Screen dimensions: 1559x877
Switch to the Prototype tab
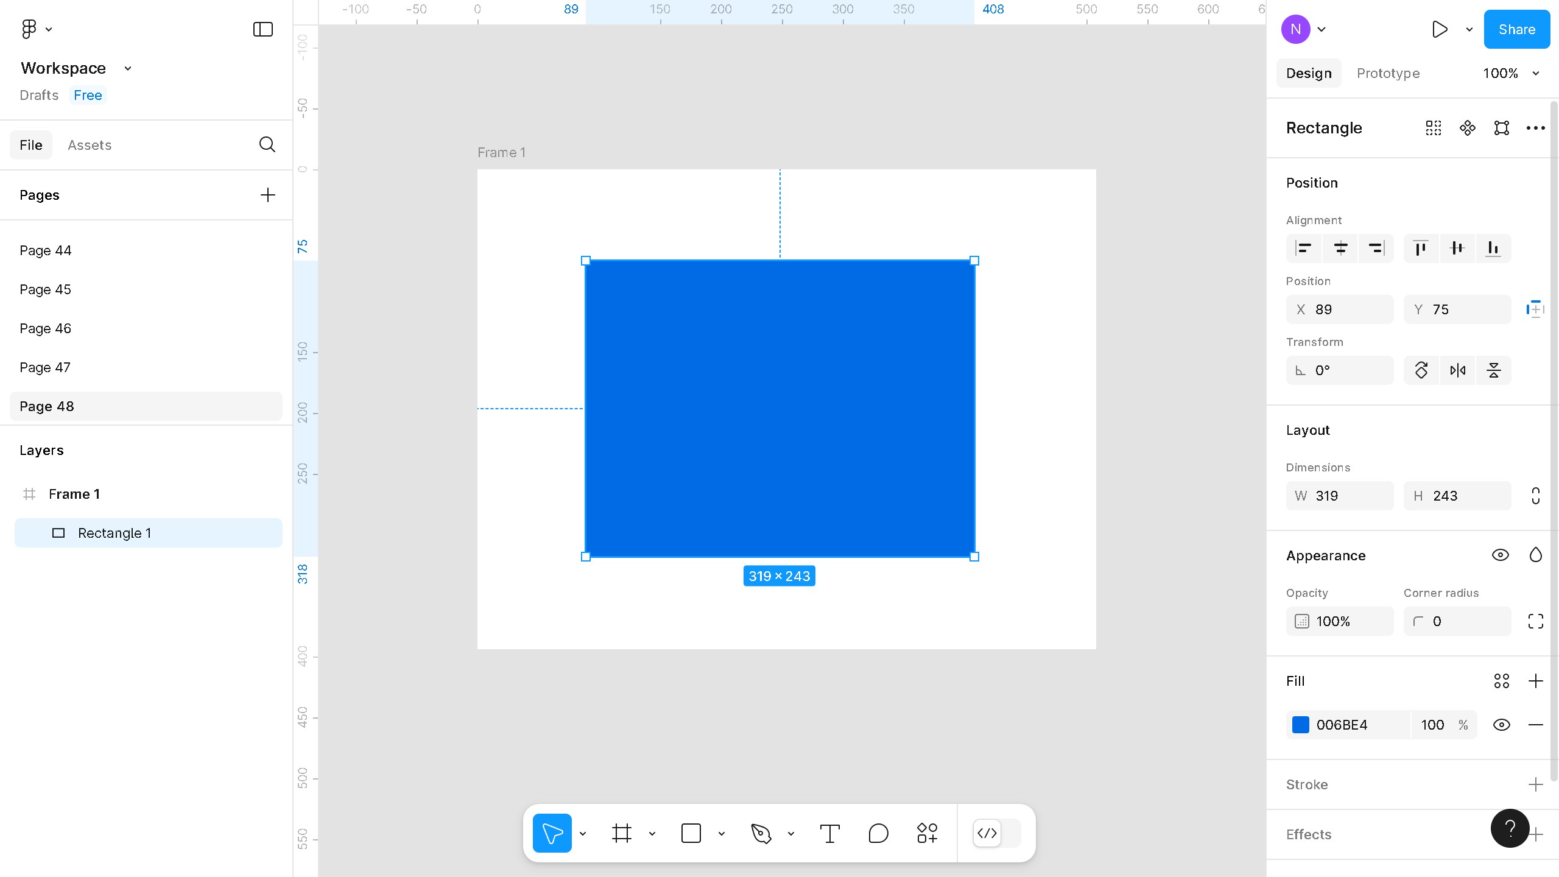coord(1388,73)
